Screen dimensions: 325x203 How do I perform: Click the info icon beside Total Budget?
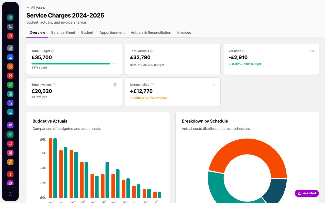tap(53, 51)
